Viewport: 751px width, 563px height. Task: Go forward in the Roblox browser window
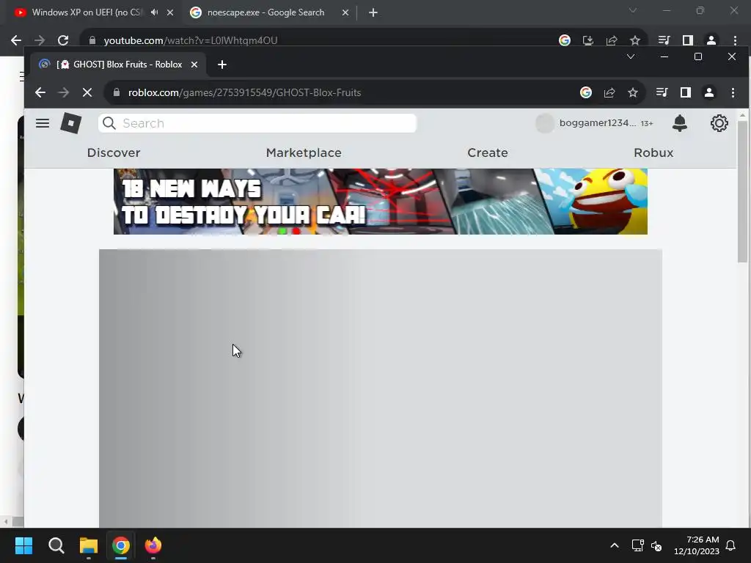pos(64,92)
